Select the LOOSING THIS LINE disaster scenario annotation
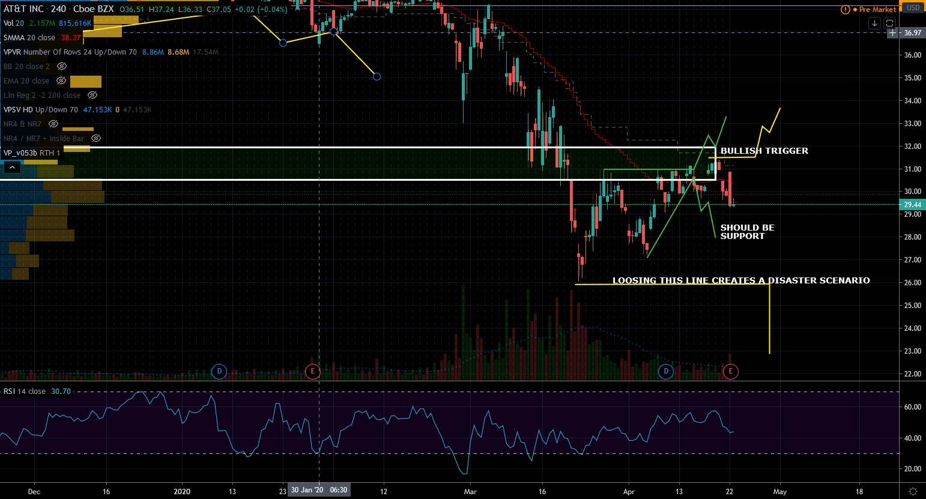The image size is (926, 499). point(741,280)
